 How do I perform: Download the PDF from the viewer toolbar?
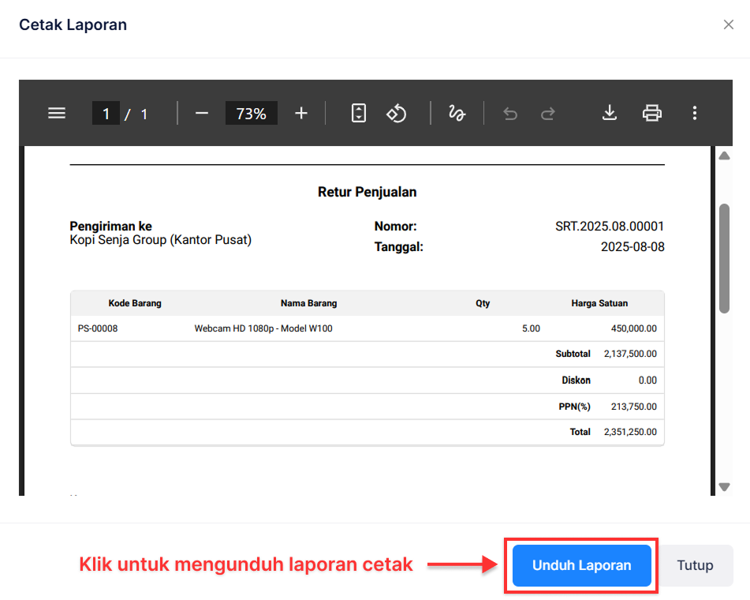610,113
